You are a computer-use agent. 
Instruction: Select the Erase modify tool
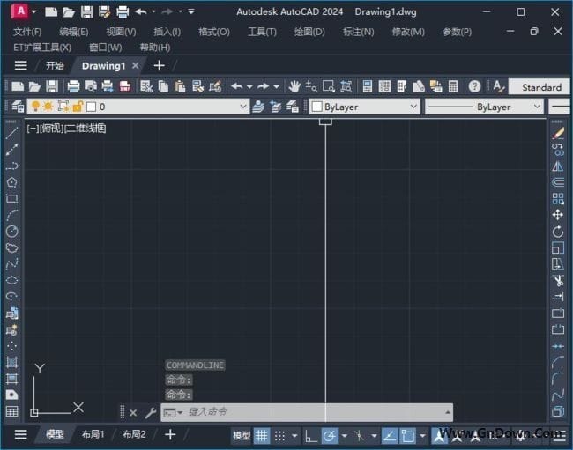(558, 133)
